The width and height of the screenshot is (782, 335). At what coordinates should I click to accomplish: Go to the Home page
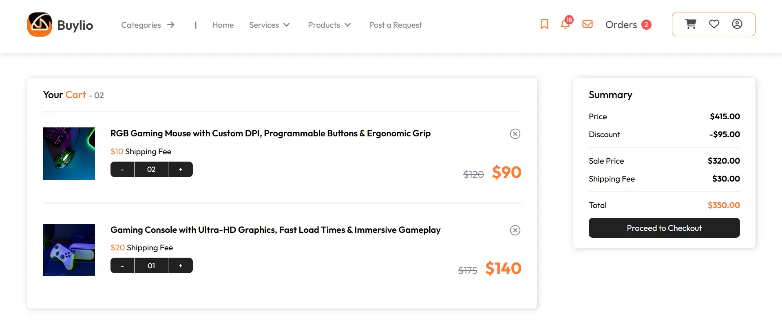point(223,25)
